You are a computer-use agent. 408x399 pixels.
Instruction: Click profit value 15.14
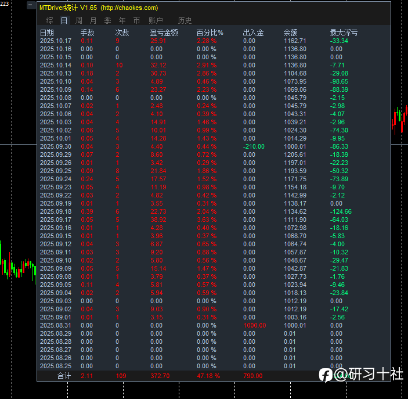pos(158,268)
